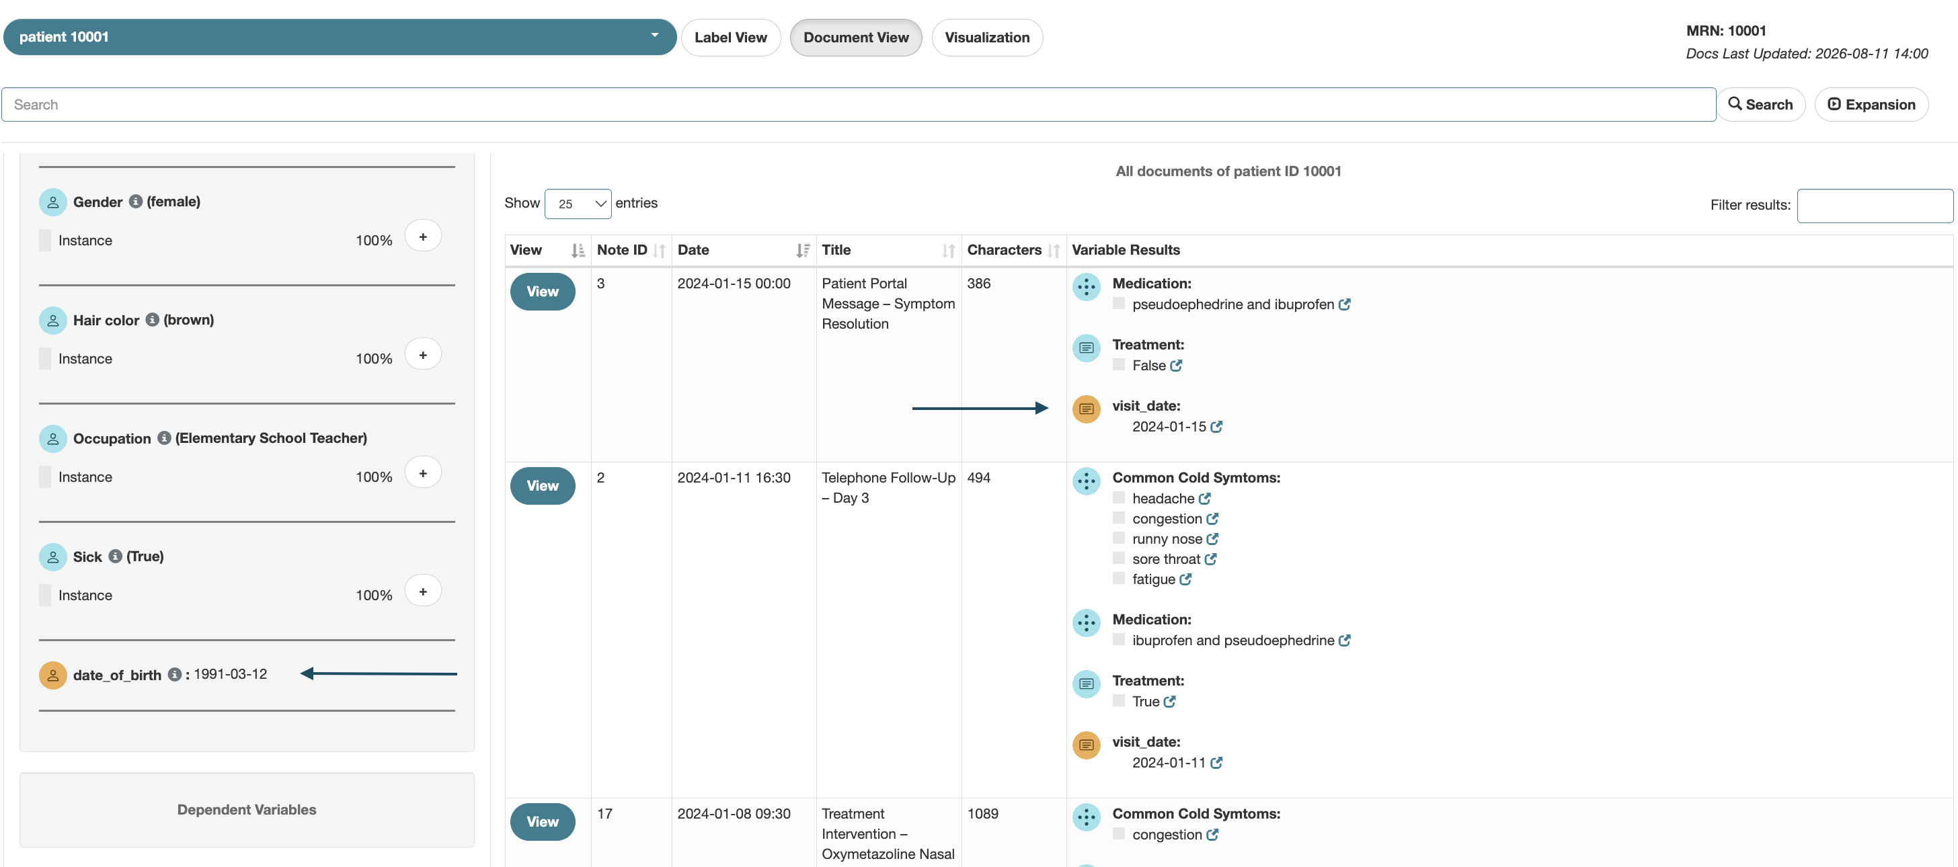Open the patient 10001 dropdown
1958x867 pixels.
pos(340,36)
